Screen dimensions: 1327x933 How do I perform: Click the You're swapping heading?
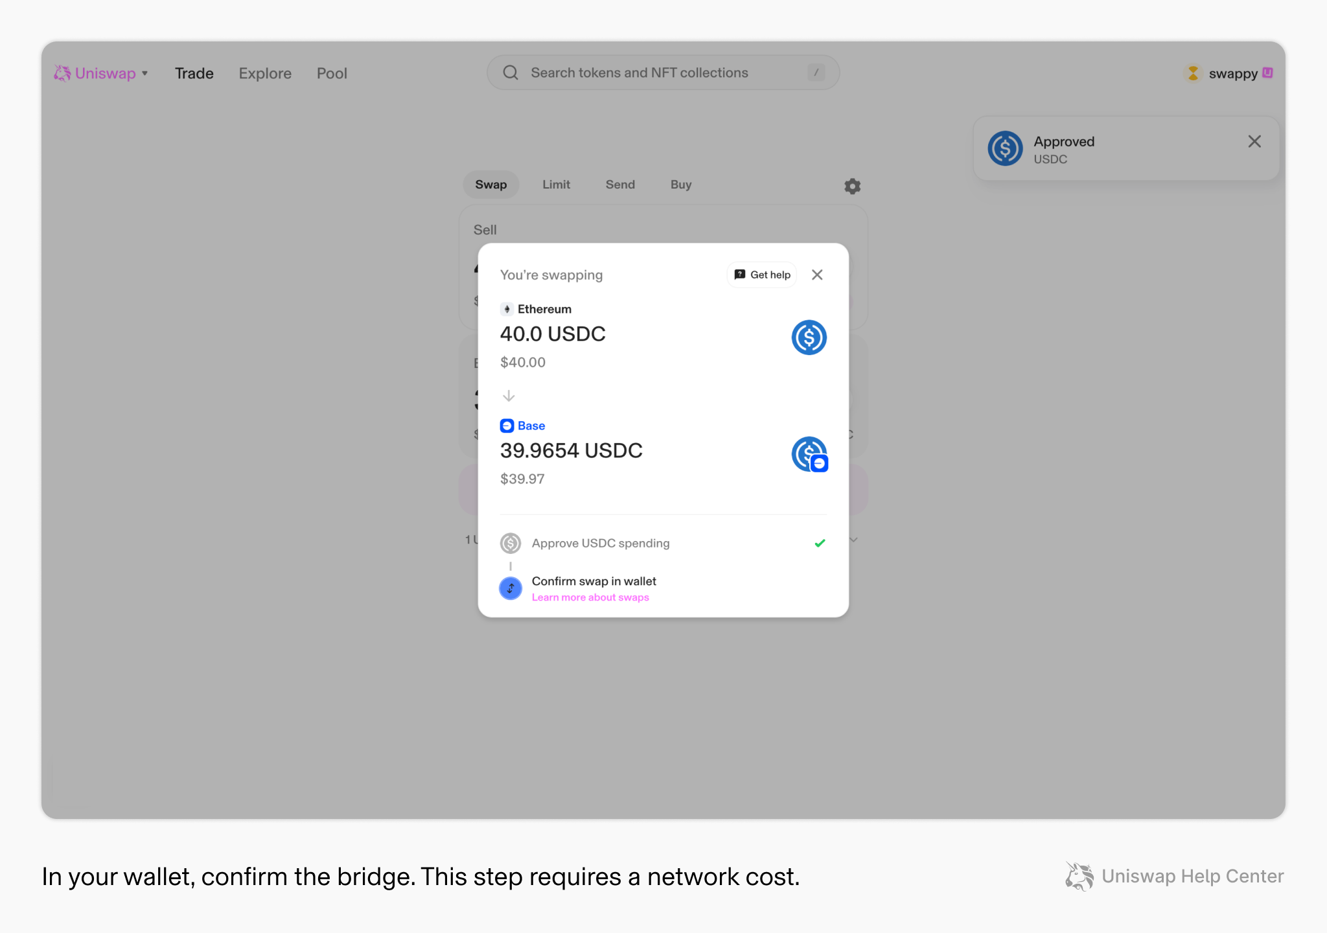point(551,275)
